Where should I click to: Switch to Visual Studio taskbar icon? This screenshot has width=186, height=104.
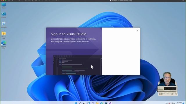click(110, 103)
